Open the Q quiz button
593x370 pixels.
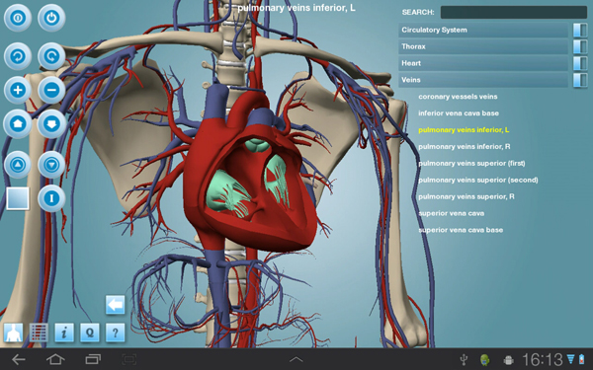(x=90, y=333)
